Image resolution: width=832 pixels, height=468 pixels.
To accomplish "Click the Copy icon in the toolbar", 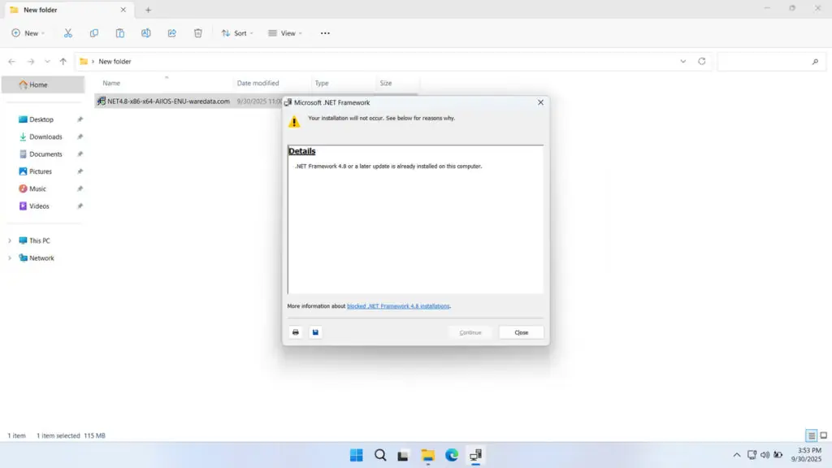I will [94, 33].
